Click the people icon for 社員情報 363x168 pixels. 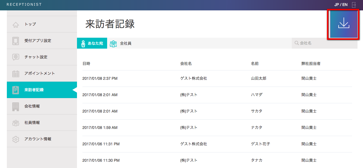coord(16,123)
